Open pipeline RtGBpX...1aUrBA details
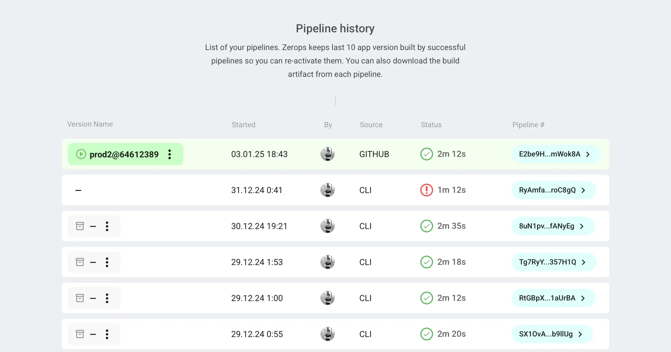 coord(553,298)
